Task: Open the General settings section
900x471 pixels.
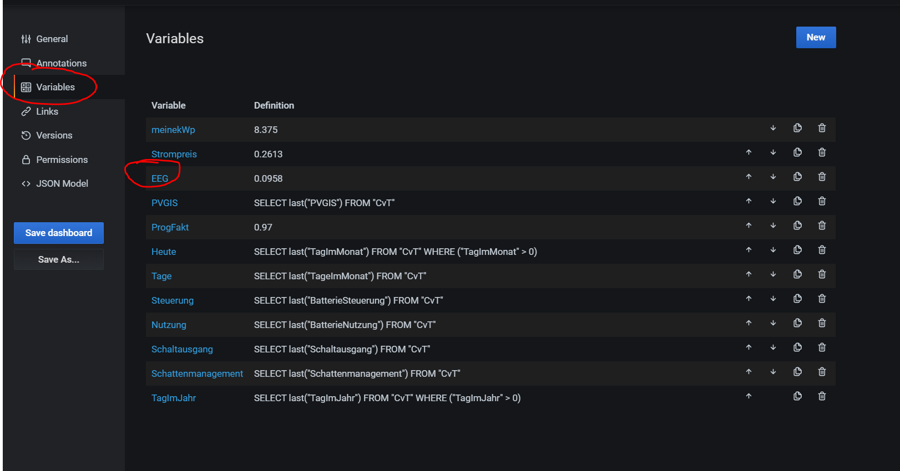Action: 52,39
